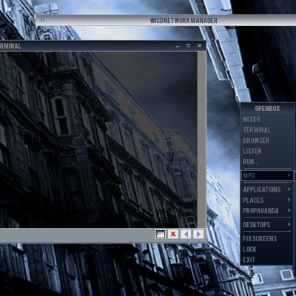The image size is (296, 296).
Task: Open the Applications submenu
Action: [x=267, y=189]
